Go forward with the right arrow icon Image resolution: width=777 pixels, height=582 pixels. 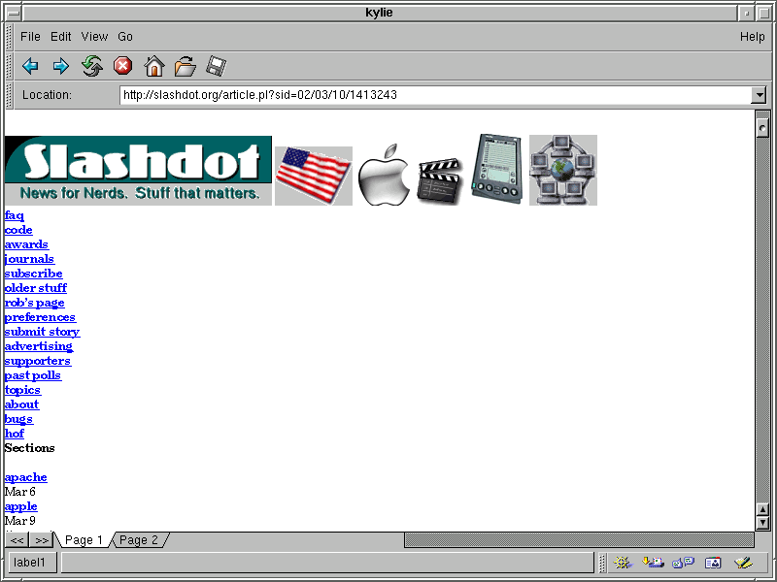(x=61, y=66)
